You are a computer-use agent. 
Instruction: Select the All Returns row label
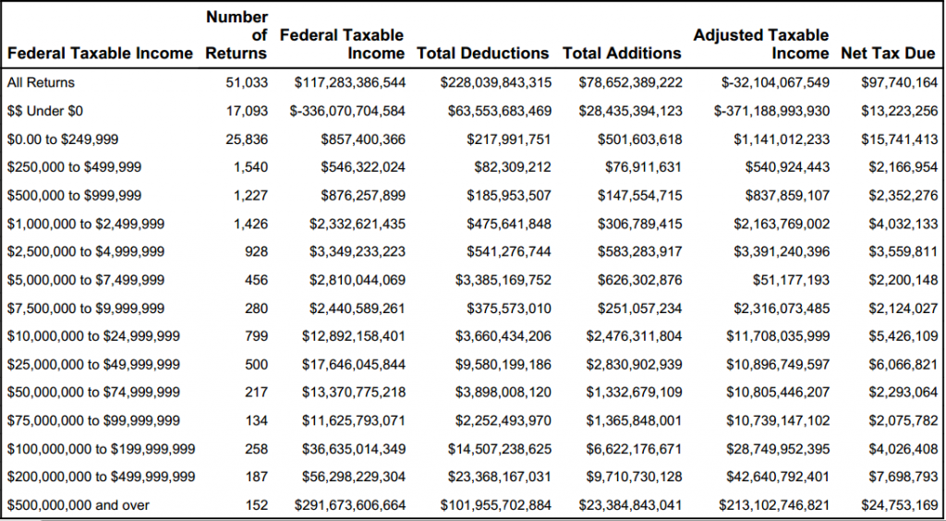click(x=41, y=82)
